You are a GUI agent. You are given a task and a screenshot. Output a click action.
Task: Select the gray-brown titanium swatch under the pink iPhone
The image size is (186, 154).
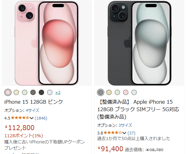tap(33, 93)
